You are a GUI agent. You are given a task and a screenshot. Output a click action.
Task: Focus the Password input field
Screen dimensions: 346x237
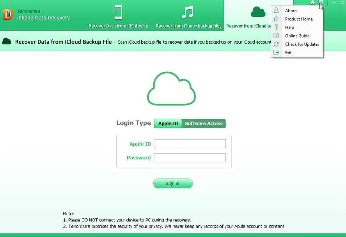[x=190, y=157]
